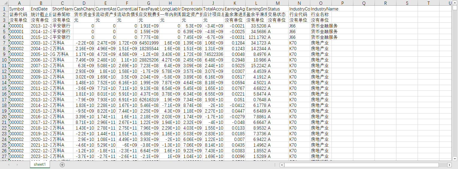This screenshot has height=169, width=458.
Task: Click the '0.1284' cell
Action: click(x=235, y=43)
